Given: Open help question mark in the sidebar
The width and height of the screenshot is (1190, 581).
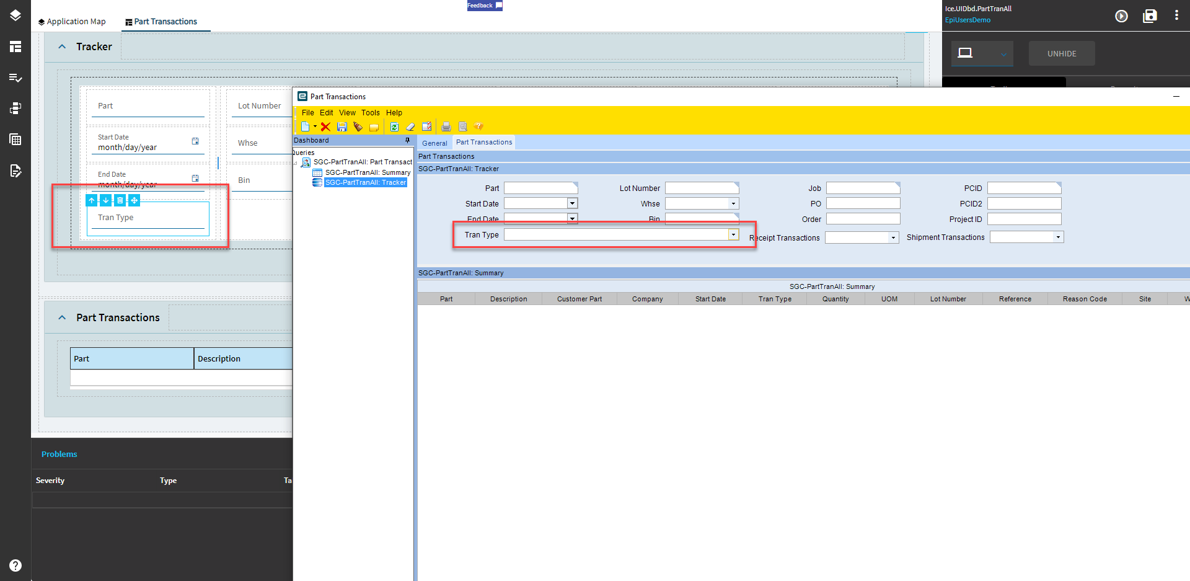Looking at the screenshot, I should point(15,565).
